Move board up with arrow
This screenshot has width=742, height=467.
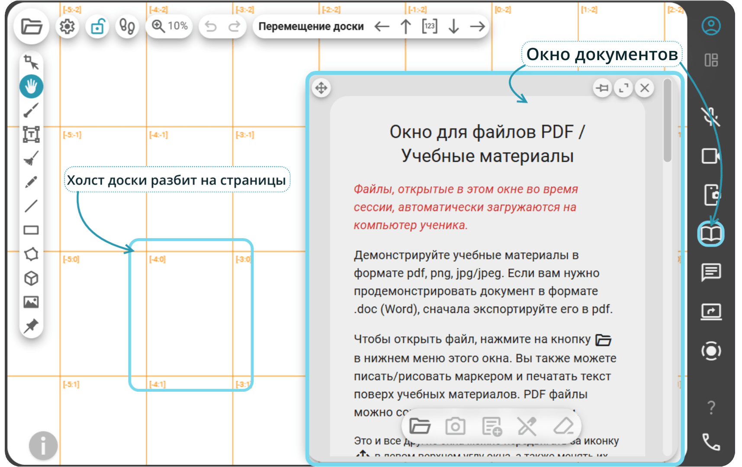tap(405, 26)
